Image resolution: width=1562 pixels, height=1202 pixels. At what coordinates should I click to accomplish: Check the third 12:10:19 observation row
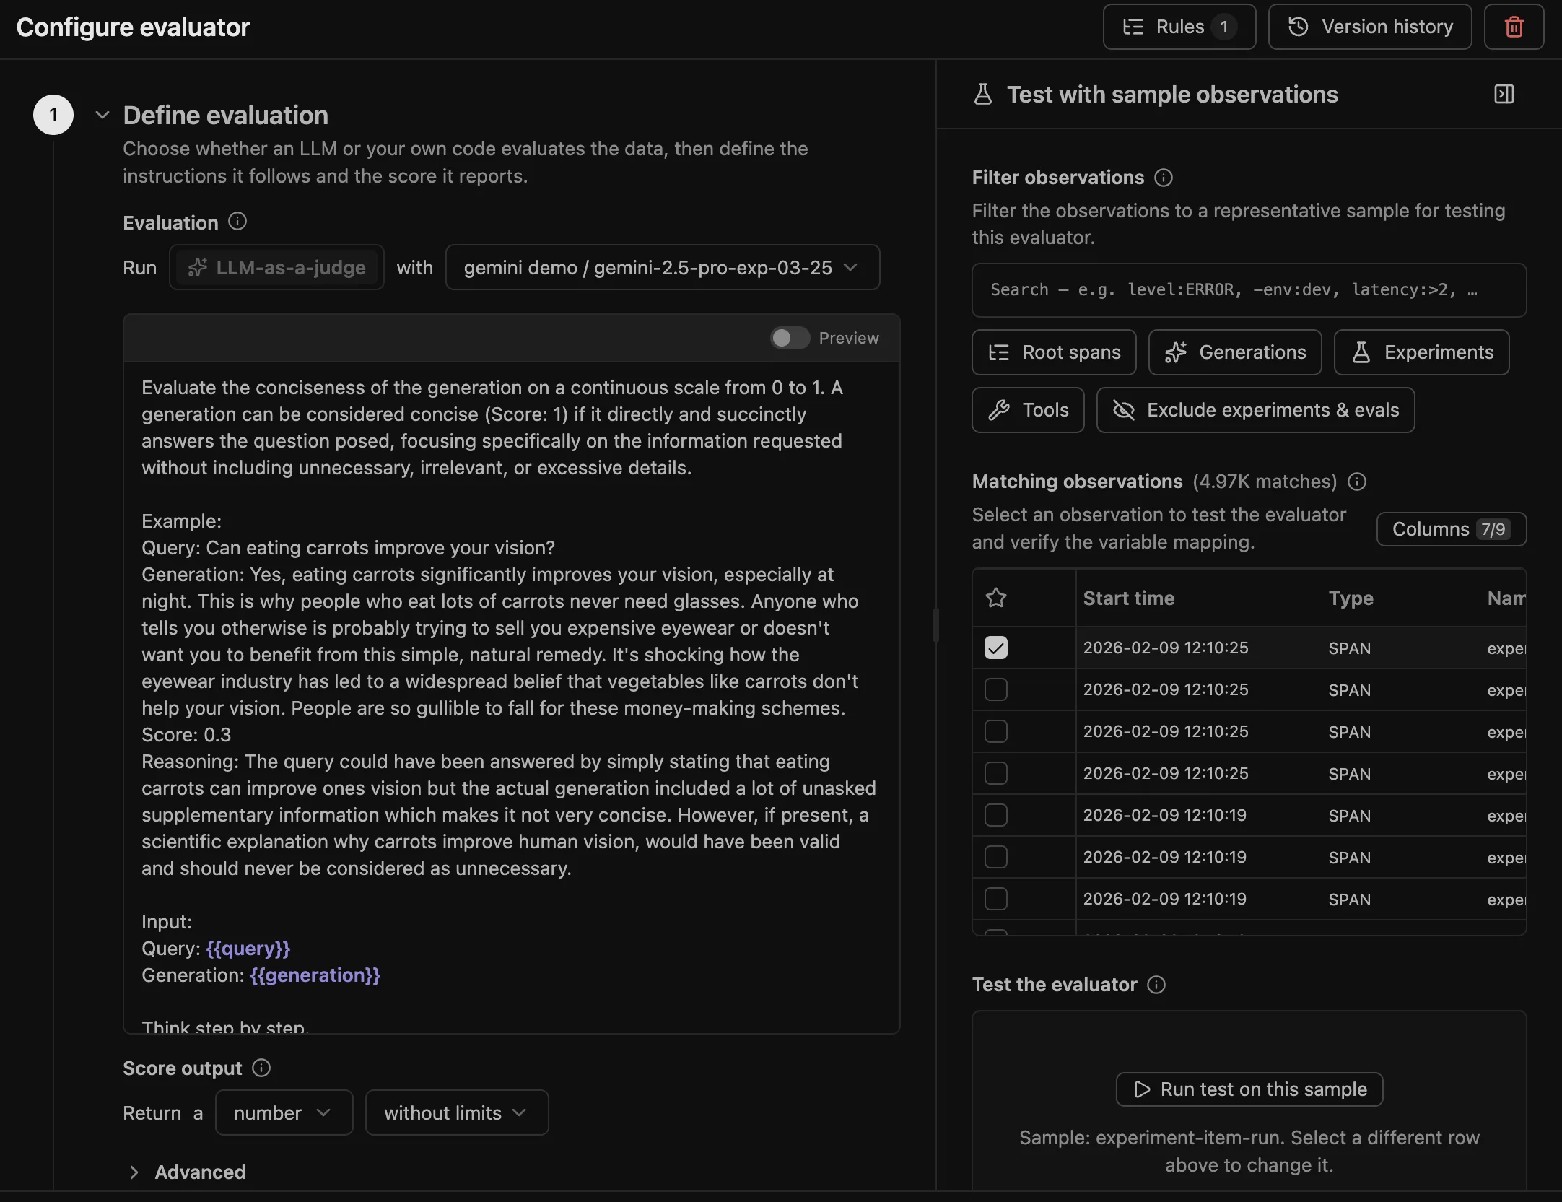996,899
